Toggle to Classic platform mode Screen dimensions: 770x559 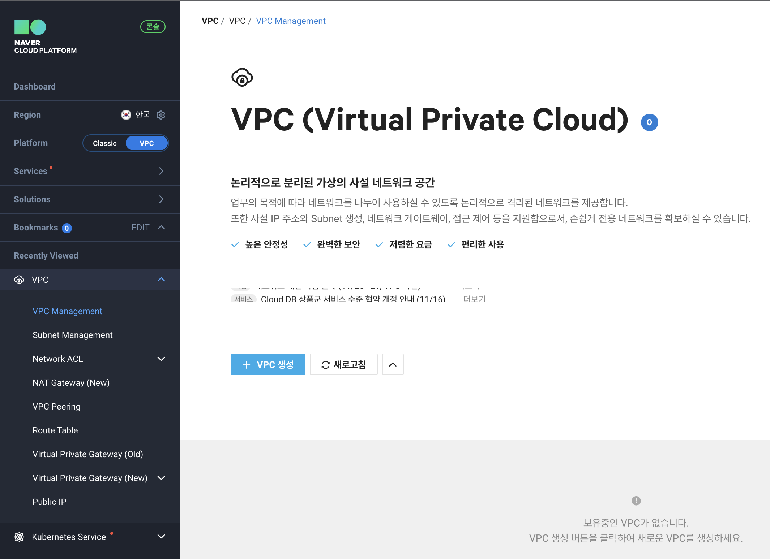[104, 143]
